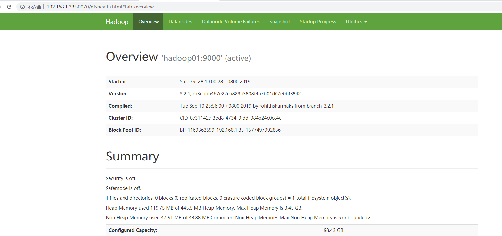Click the 'Safemode is off' status text
Image resolution: width=502 pixels, height=236 pixels.
(x=124, y=188)
